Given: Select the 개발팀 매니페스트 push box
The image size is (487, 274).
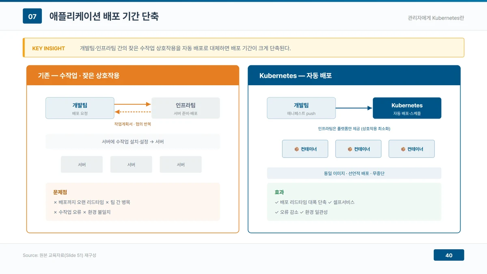Looking at the screenshot, I should pyautogui.click(x=301, y=108).
